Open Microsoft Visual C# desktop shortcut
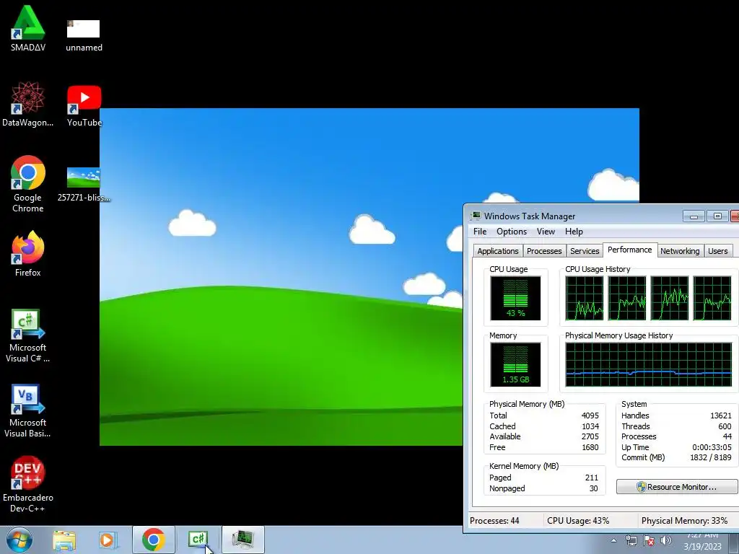Screen dimensions: 739x554 28,335
